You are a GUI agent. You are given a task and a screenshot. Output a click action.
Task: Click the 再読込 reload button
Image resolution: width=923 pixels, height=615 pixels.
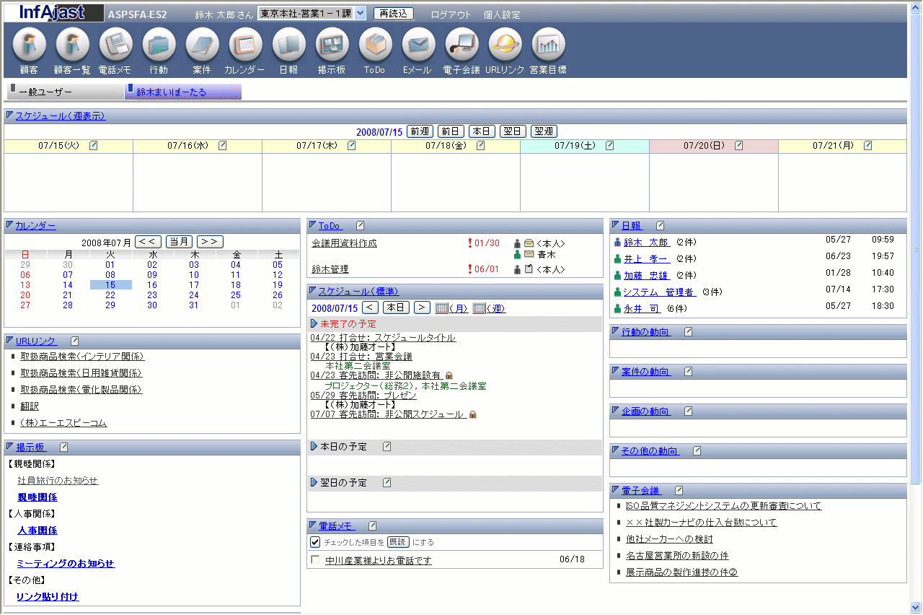[x=394, y=14]
